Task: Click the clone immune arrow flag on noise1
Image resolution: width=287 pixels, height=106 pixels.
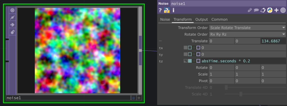Action: [x=12, y=25]
